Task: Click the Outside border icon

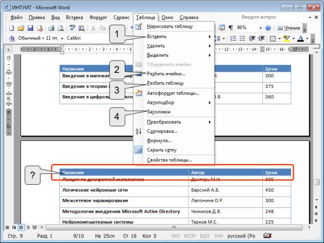Action: click(273, 38)
